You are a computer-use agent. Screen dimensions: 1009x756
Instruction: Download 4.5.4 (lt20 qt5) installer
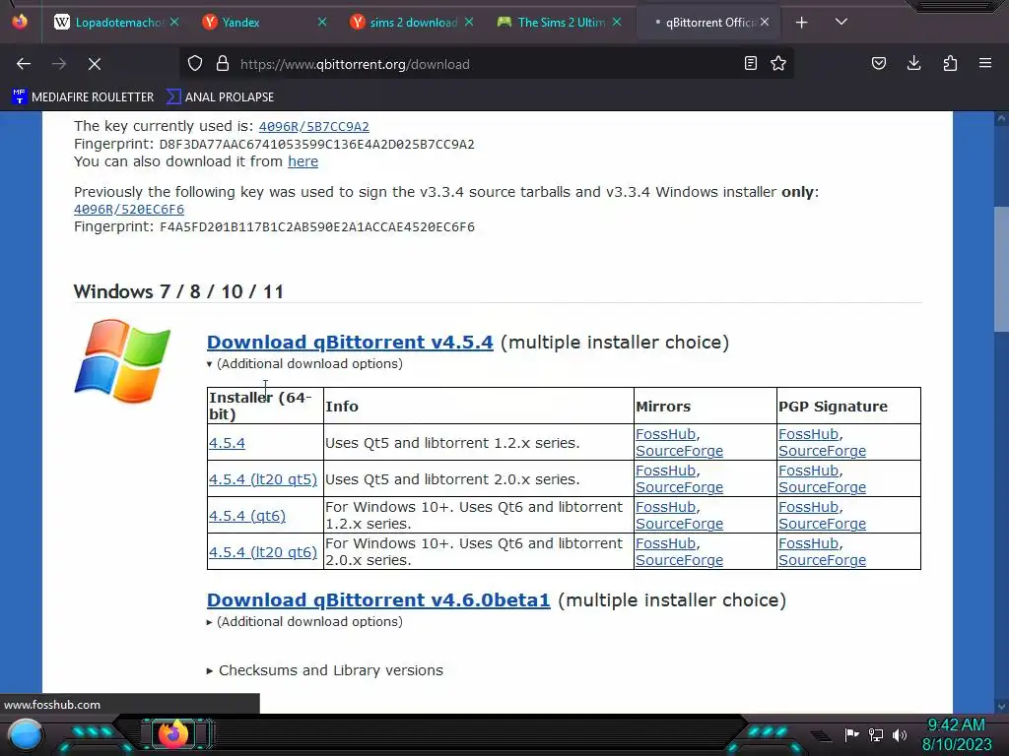coord(262,479)
